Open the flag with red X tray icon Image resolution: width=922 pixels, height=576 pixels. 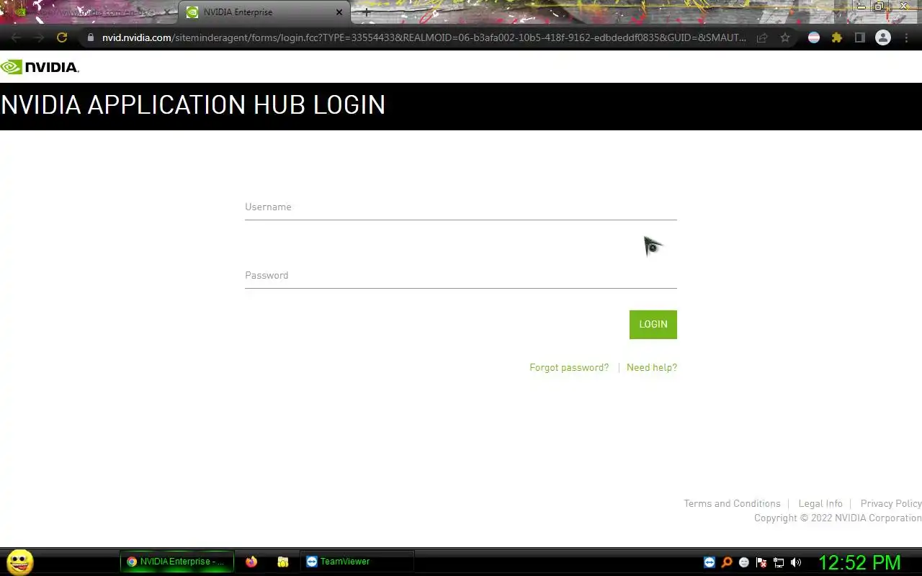[761, 562]
